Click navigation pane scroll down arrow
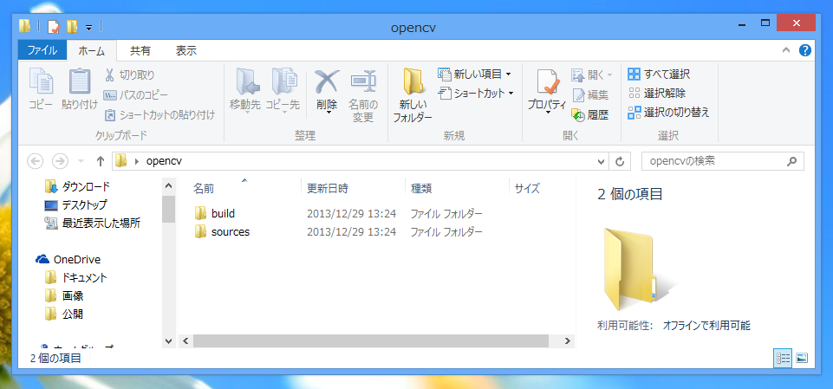This screenshot has height=389, width=833. [x=169, y=340]
